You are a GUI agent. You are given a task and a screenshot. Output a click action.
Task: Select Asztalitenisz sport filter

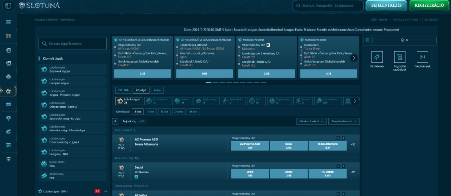[328, 101]
